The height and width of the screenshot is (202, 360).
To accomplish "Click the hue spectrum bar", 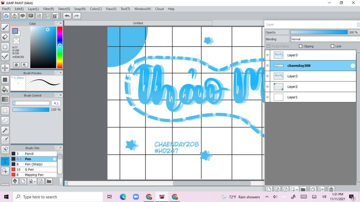I will click(x=60, y=47).
